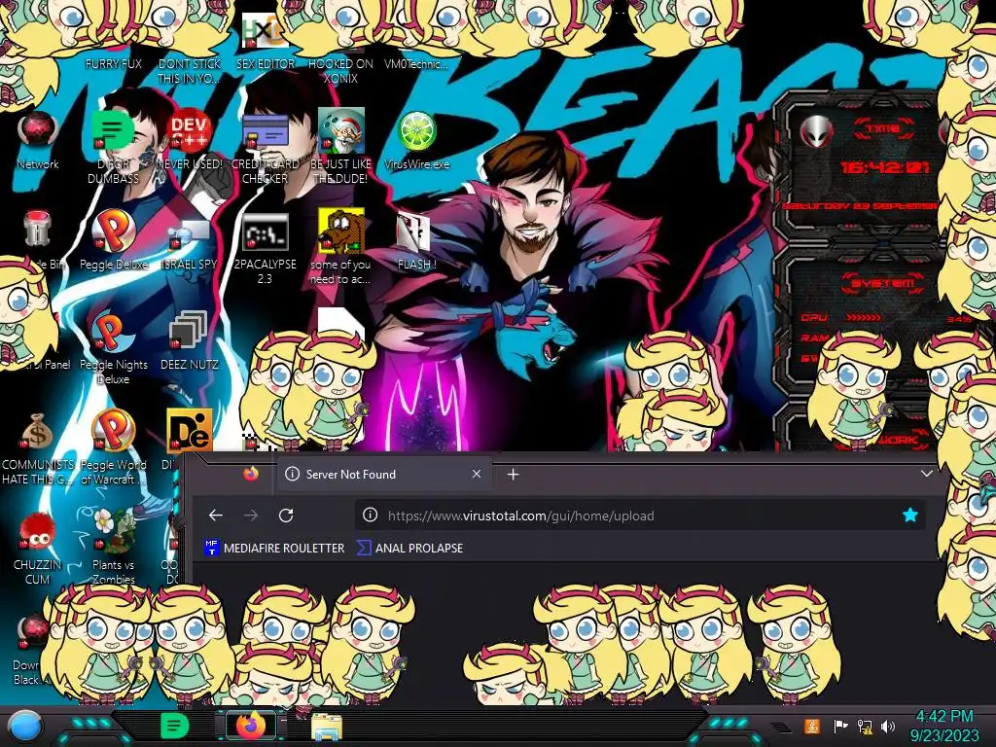Click the Firefox forward arrow
The image size is (996, 747).
(x=251, y=516)
